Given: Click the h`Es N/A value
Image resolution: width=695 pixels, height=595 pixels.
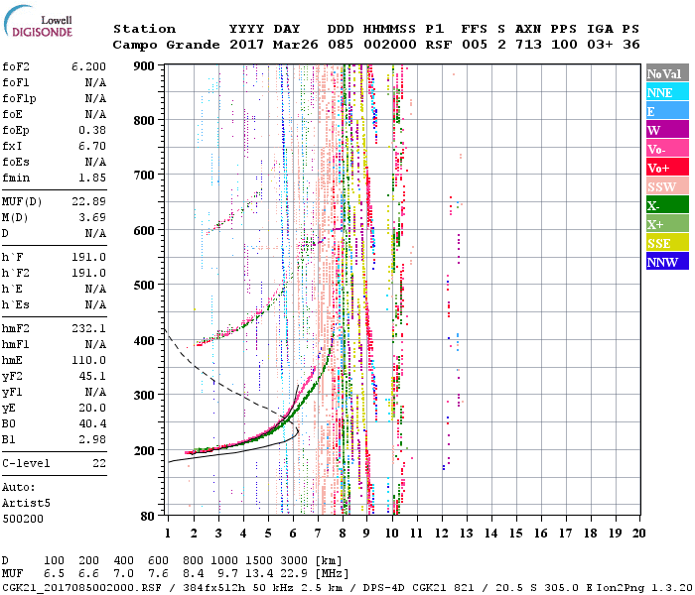Looking at the screenshot, I should [x=95, y=305].
